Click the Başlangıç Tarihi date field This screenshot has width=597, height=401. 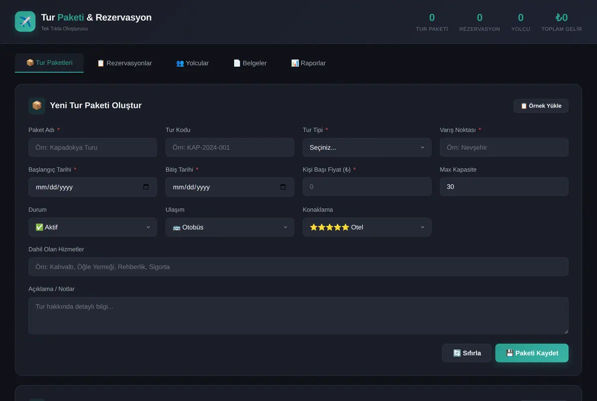93,187
